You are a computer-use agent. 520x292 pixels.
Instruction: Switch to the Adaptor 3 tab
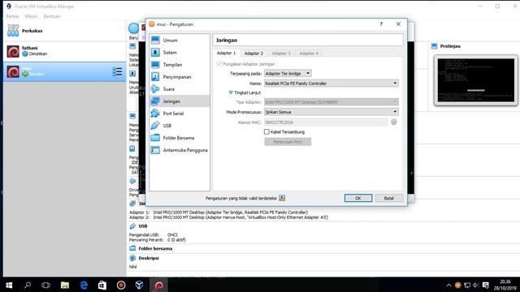tap(281, 54)
